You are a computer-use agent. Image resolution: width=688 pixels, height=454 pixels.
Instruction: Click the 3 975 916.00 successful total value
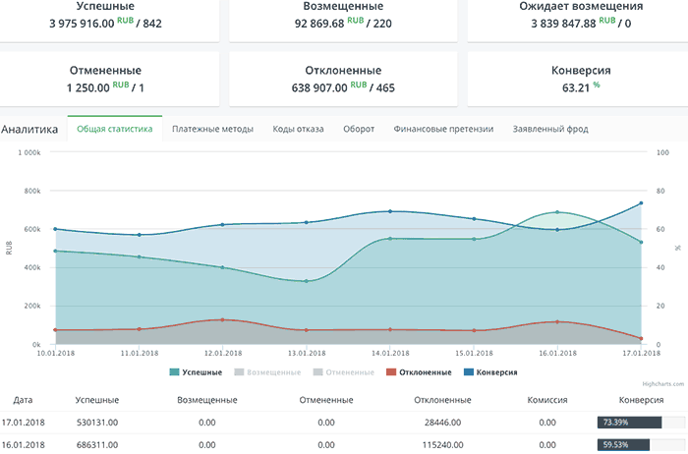click(82, 24)
